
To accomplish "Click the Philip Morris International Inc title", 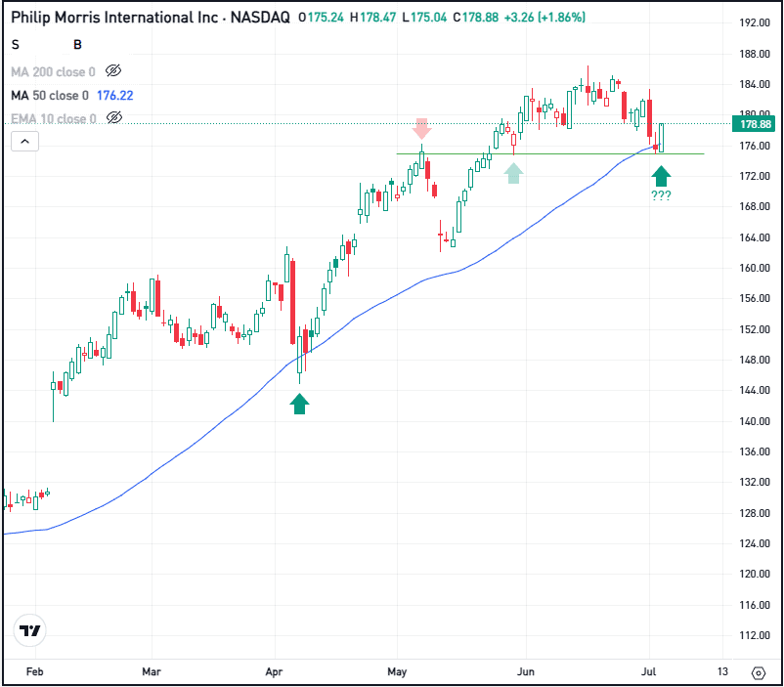I will tap(114, 18).
